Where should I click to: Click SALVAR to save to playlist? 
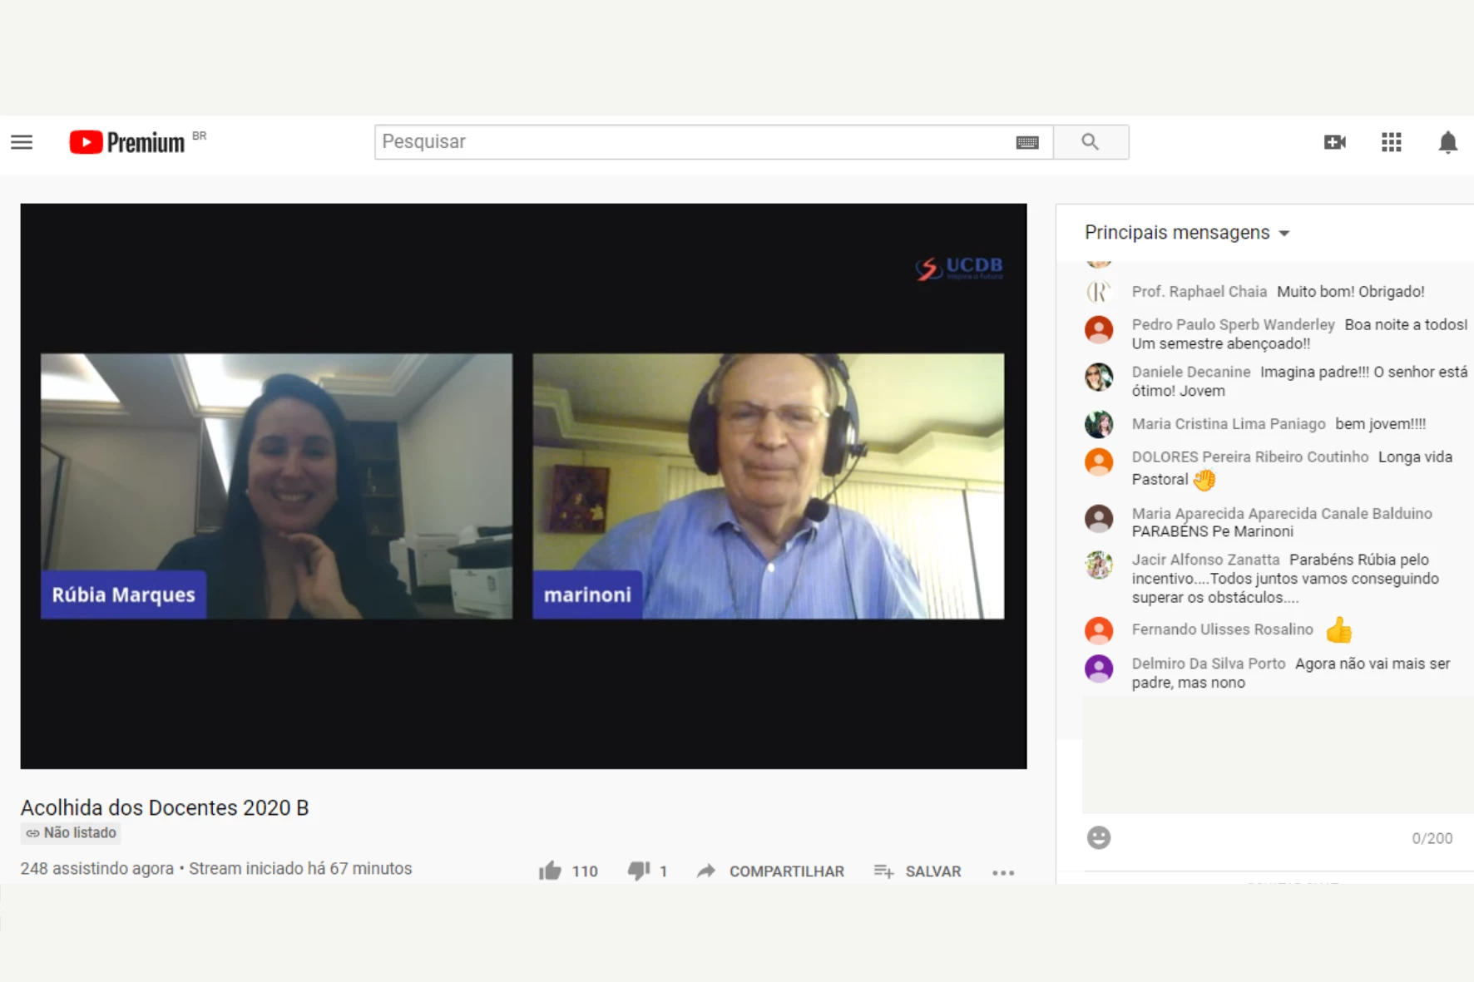918,871
